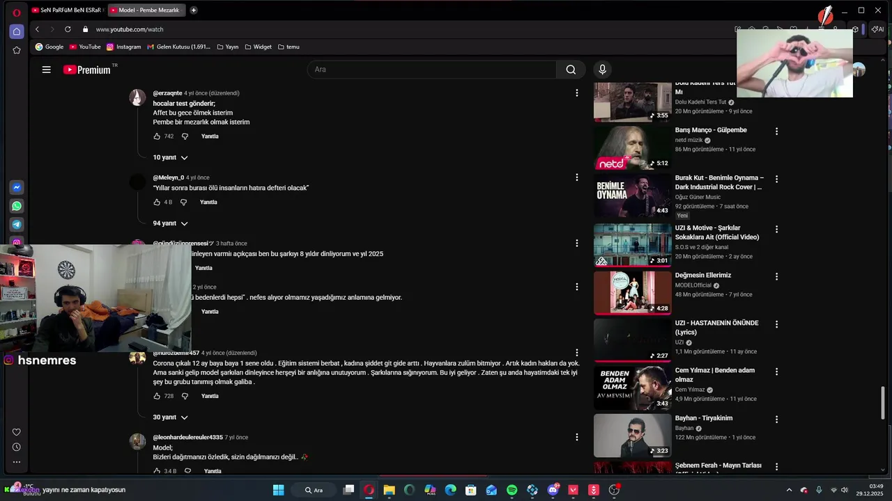Open history clock in Opera sidebar
The width and height of the screenshot is (892, 501).
pyautogui.click(x=17, y=447)
